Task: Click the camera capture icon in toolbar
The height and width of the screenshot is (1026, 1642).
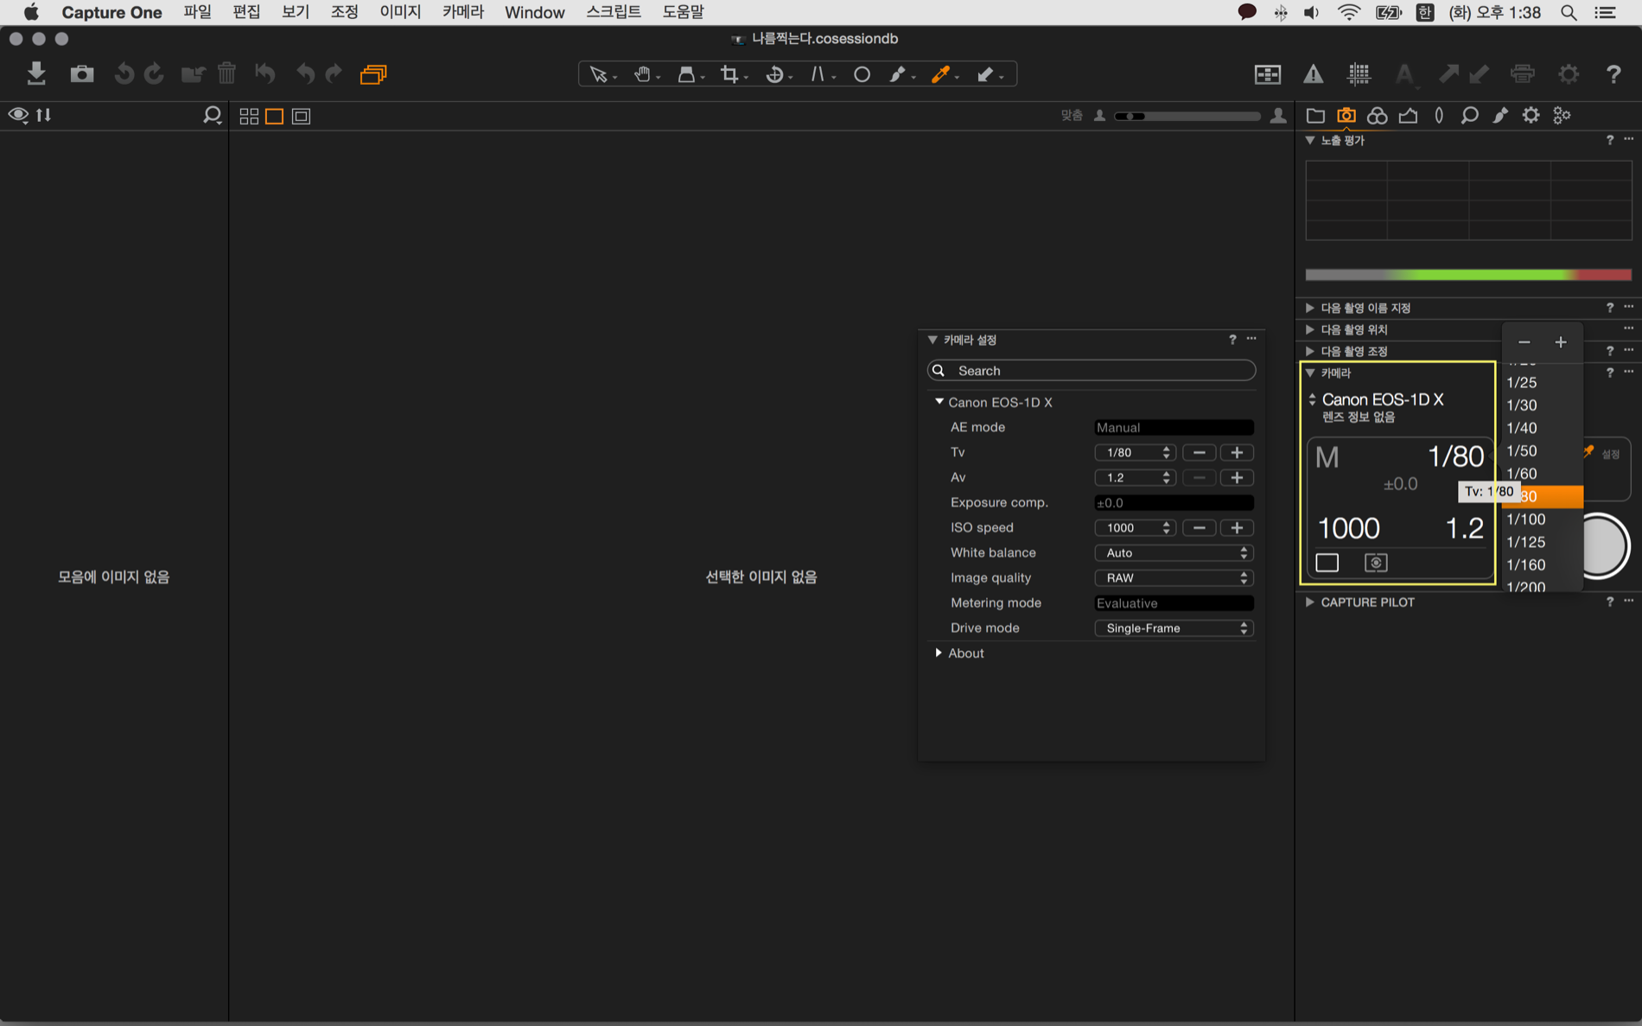Action: coord(82,73)
